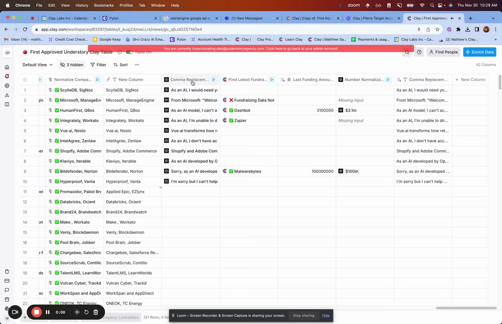Reload the page in Chrome

(25, 29)
